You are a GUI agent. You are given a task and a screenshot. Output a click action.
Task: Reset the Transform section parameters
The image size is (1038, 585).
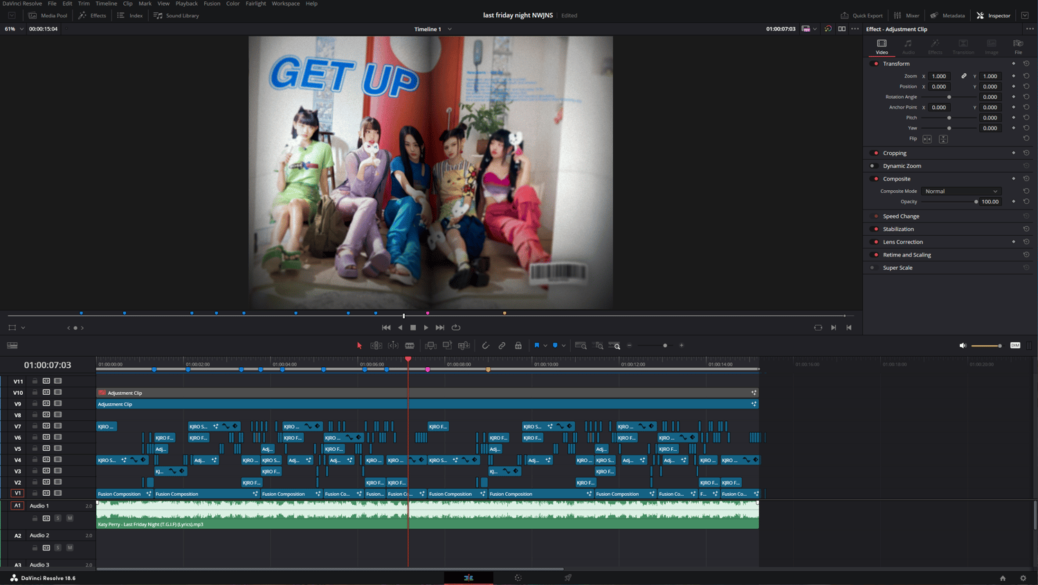click(1026, 64)
